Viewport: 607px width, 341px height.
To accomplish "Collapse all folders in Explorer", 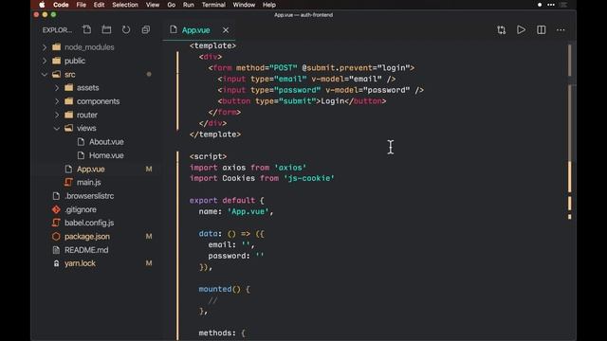I will tap(146, 29).
